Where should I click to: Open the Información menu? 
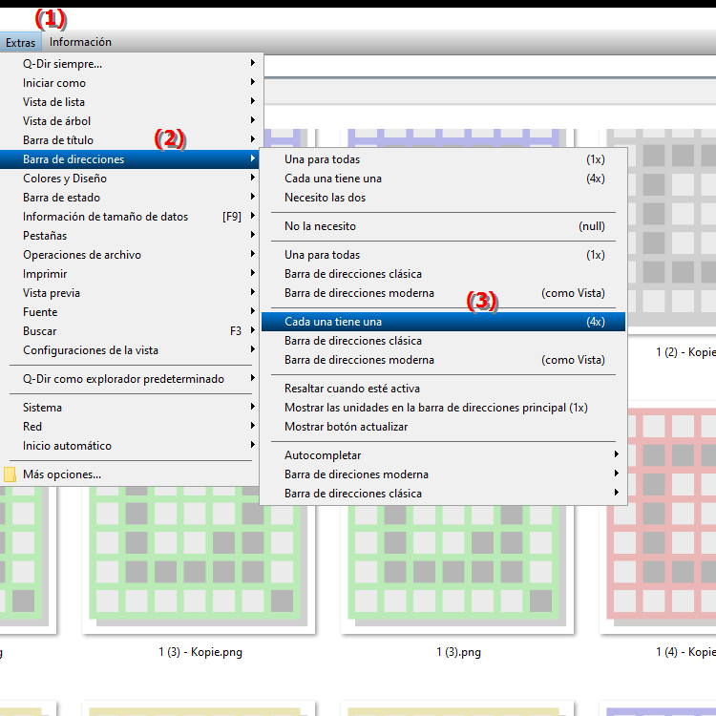point(80,42)
